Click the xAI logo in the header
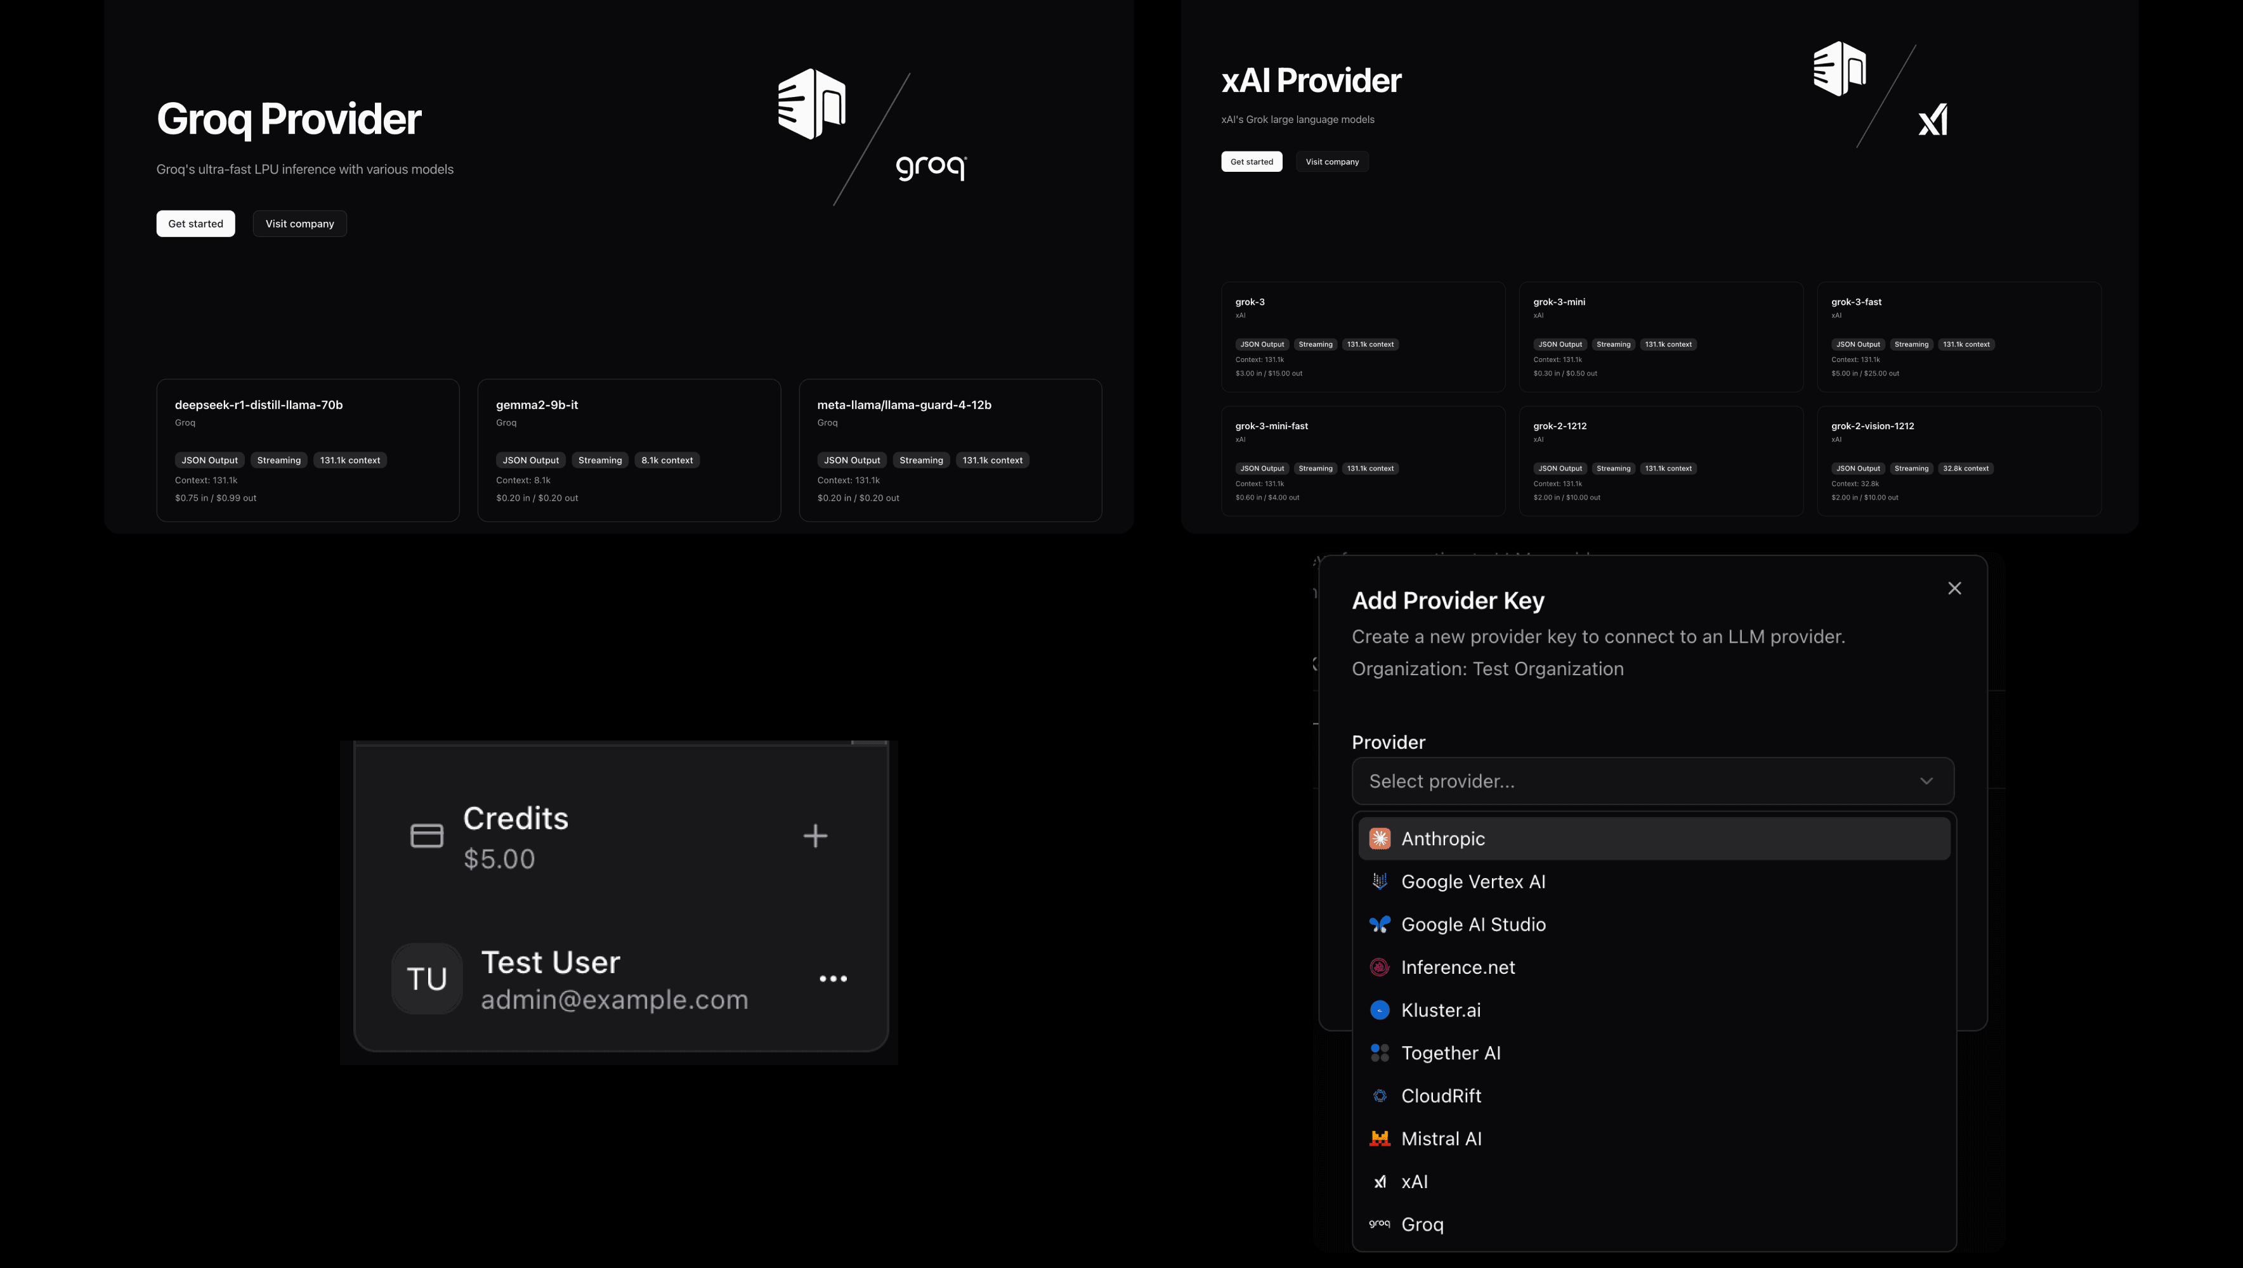 click(1933, 120)
